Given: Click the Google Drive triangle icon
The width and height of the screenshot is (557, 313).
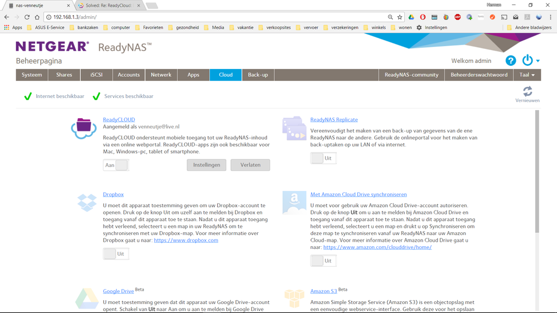Looking at the screenshot, I should click(x=86, y=298).
